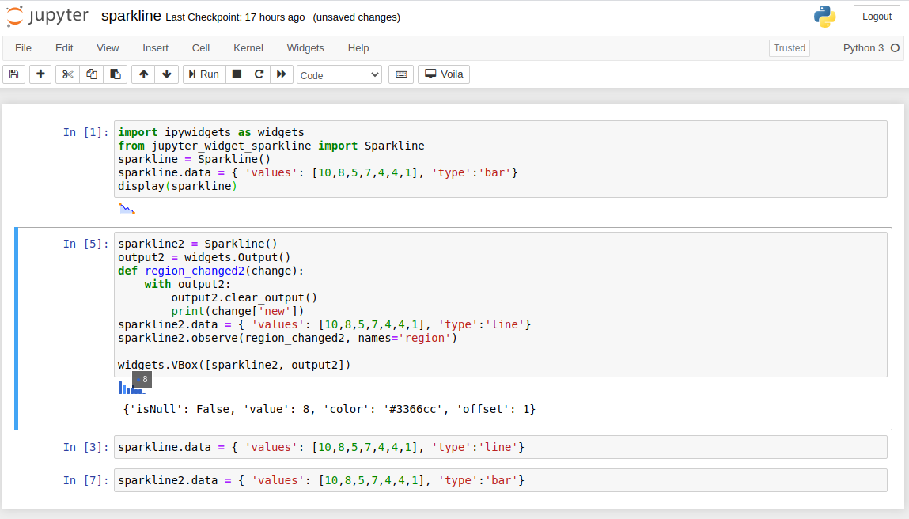Click the Logout button
The width and height of the screenshot is (909, 519).
[877, 17]
